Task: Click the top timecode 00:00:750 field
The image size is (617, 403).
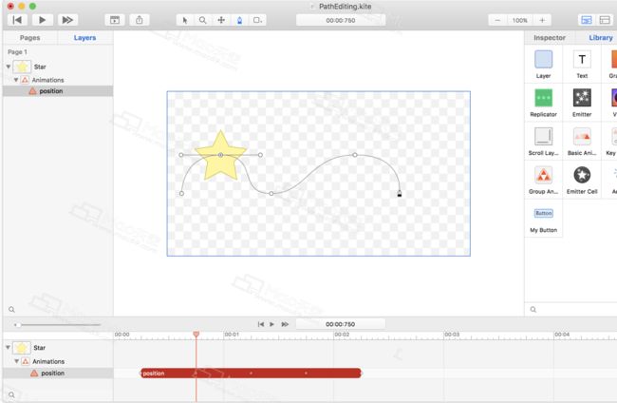Action: 341,20
